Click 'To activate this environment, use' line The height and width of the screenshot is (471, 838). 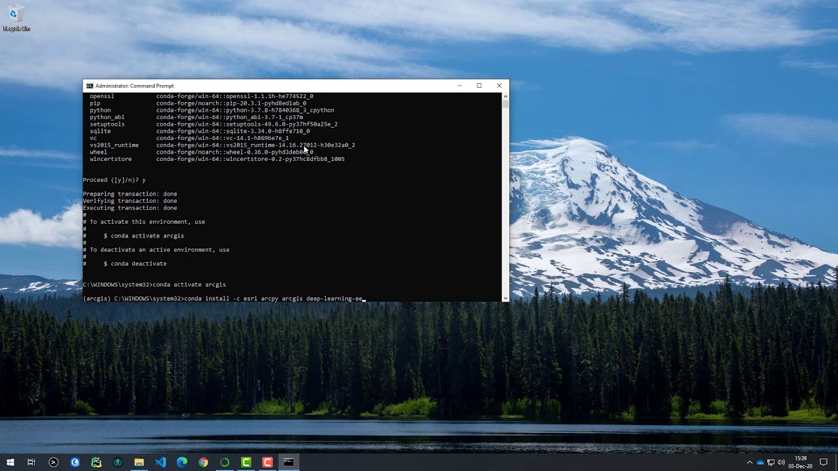(144, 222)
